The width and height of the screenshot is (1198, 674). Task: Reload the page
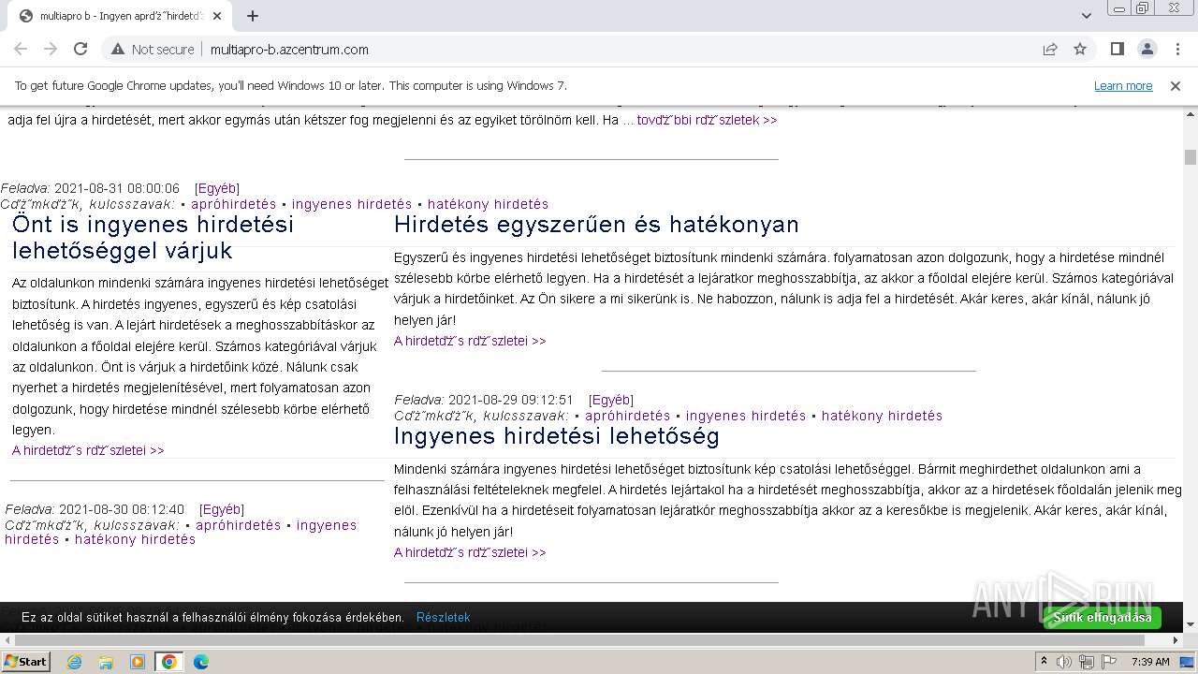(80, 50)
